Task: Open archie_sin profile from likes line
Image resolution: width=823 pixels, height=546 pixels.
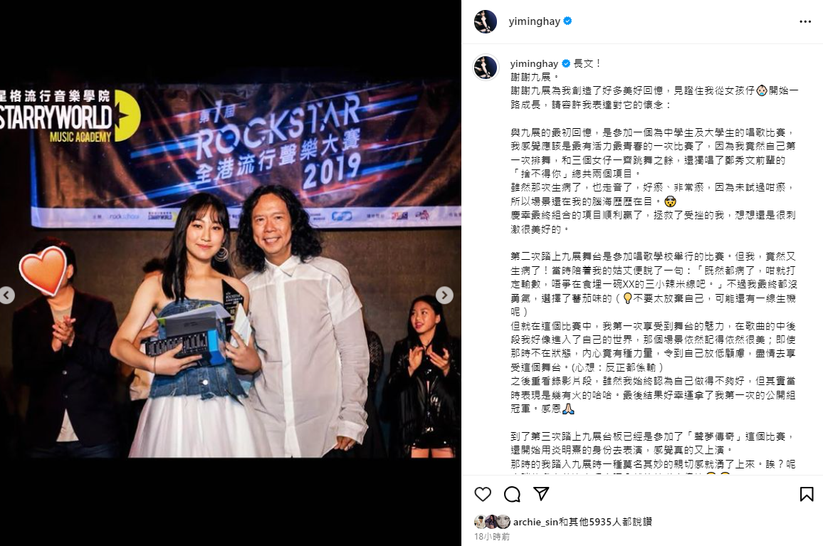Action: click(x=535, y=522)
